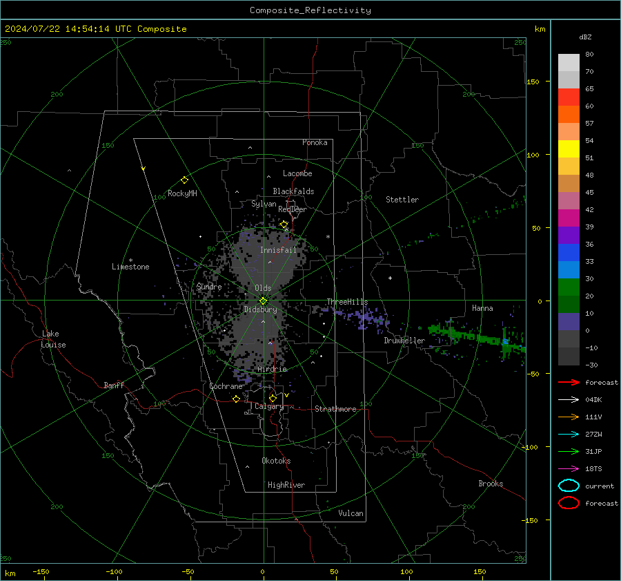Click the Hanna label
The height and width of the screenshot is (581, 621).
tap(482, 308)
